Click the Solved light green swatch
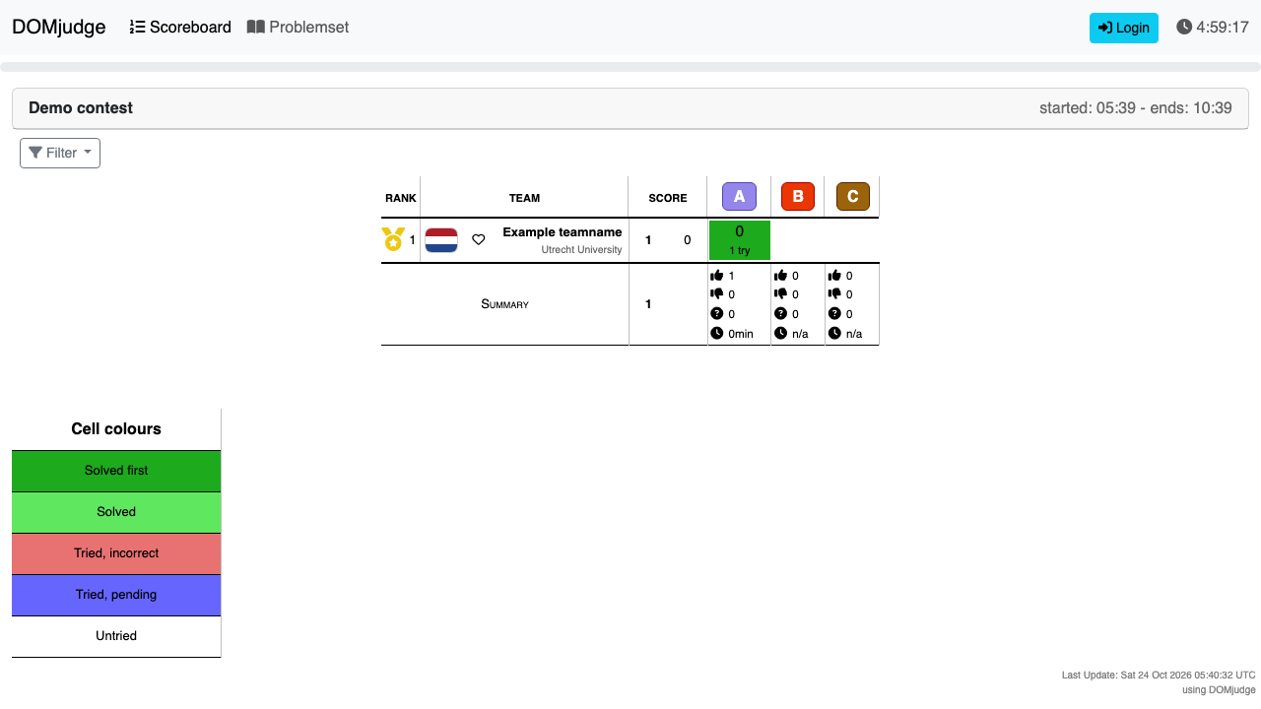The height and width of the screenshot is (709, 1261). click(x=116, y=512)
